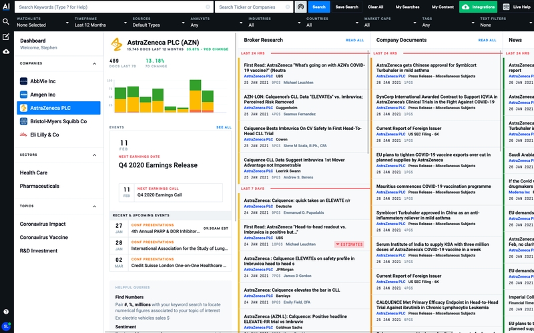Viewport: 534px width, 333px height.
Task: Click the tallest bar in docs chart
Action: (x=195, y=96)
